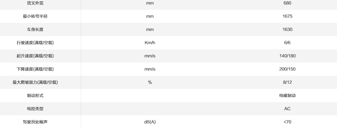Click the 起升速度(满载/空载) label
The width and height of the screenshot is (337, 128).
pos(35,56)
